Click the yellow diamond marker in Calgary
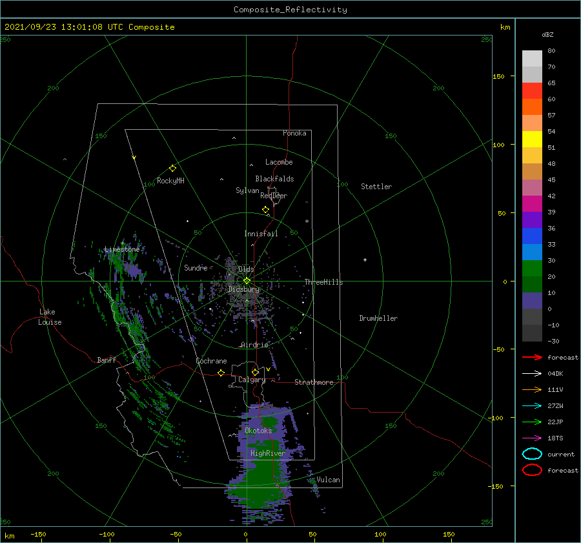The width and height of the screenshot is (581, 543). pyautogui.click(x=255, y=372)
